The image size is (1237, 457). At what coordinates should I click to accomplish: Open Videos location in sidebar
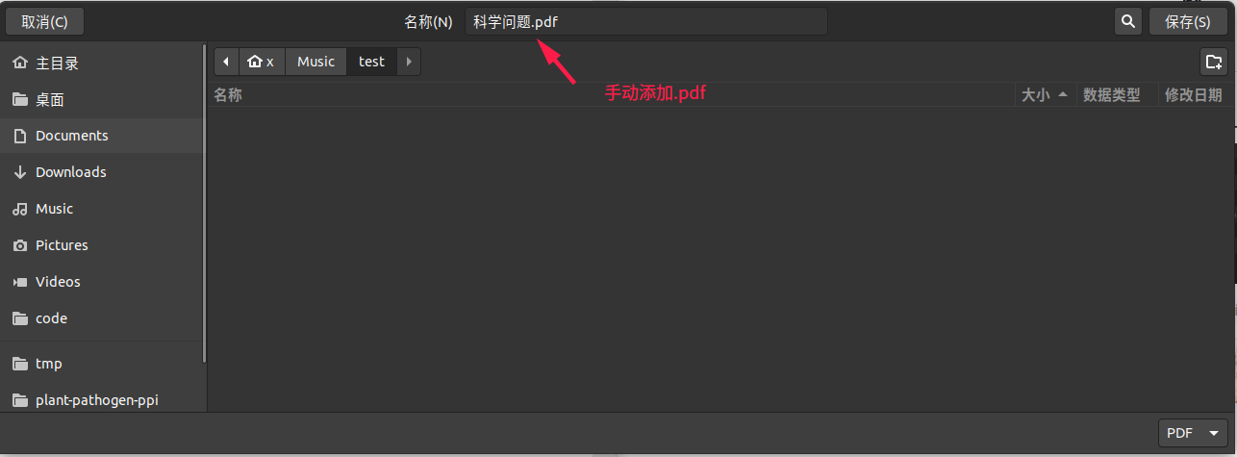(102, 282)
